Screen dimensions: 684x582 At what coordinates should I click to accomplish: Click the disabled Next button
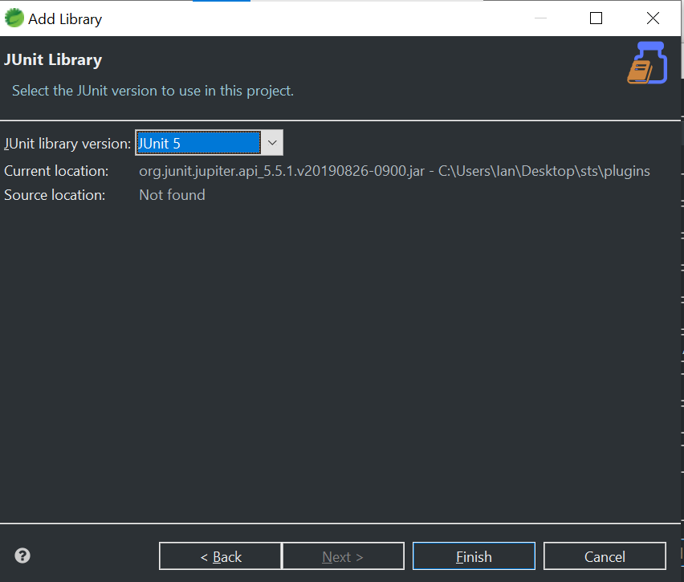tap(344, 556)
